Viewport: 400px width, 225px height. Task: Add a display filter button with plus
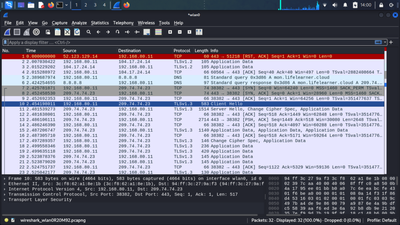tap(391, 42)
